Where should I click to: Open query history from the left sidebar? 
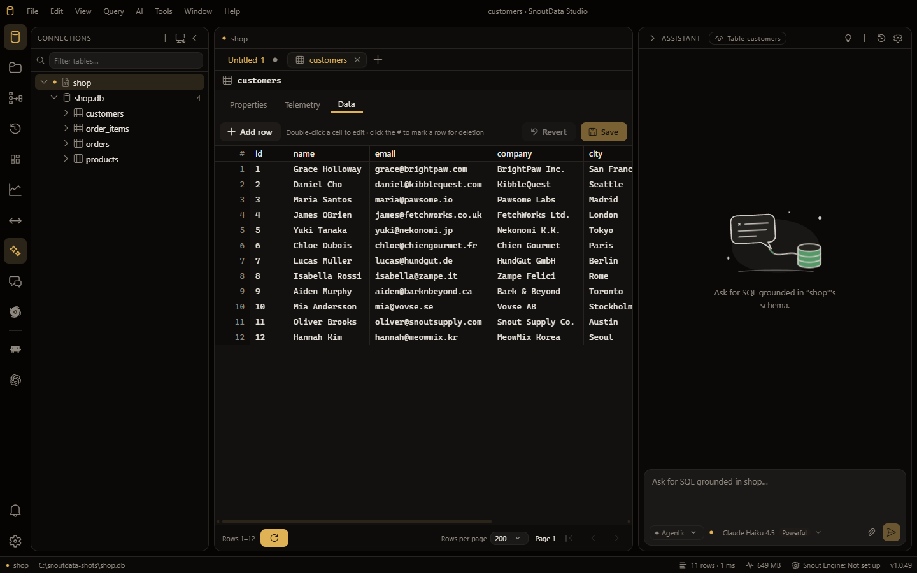pos(15,129)
